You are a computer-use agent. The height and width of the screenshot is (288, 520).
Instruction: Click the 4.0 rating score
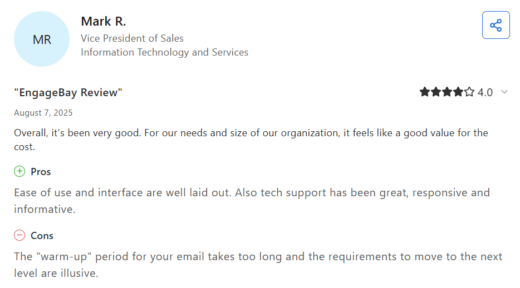[x=485, y=92]
